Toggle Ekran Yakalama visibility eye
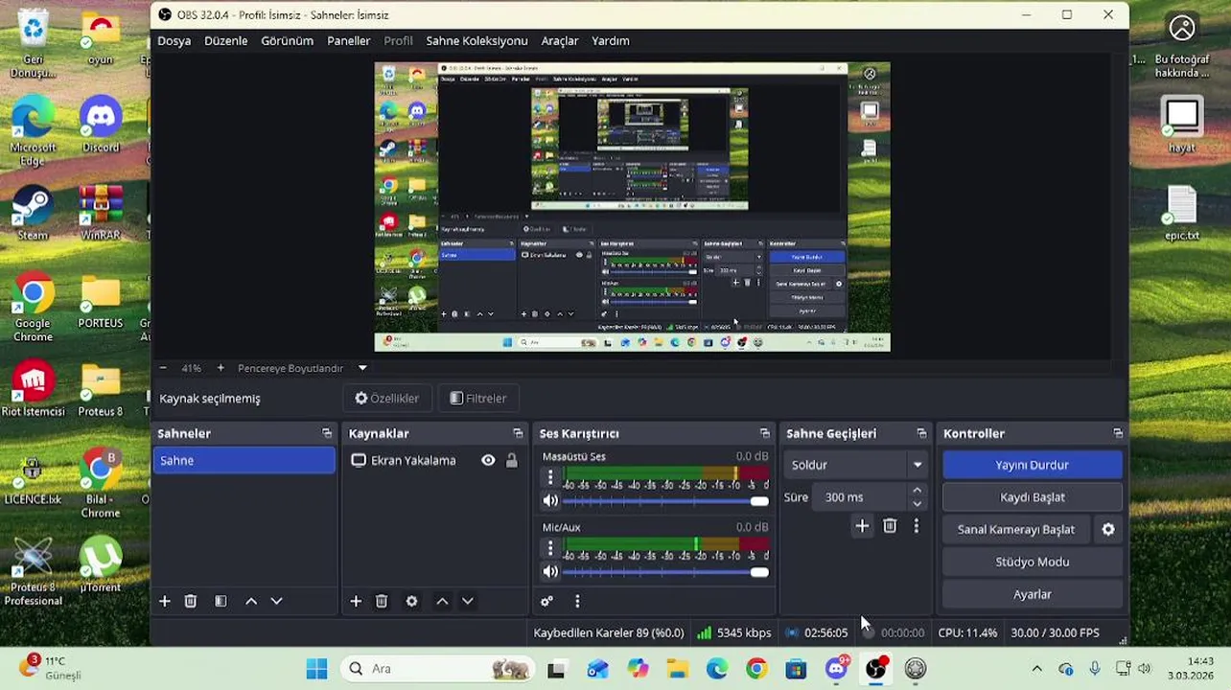The height and width of the screenshot is (690, 1231). click(x=488, y=460)
